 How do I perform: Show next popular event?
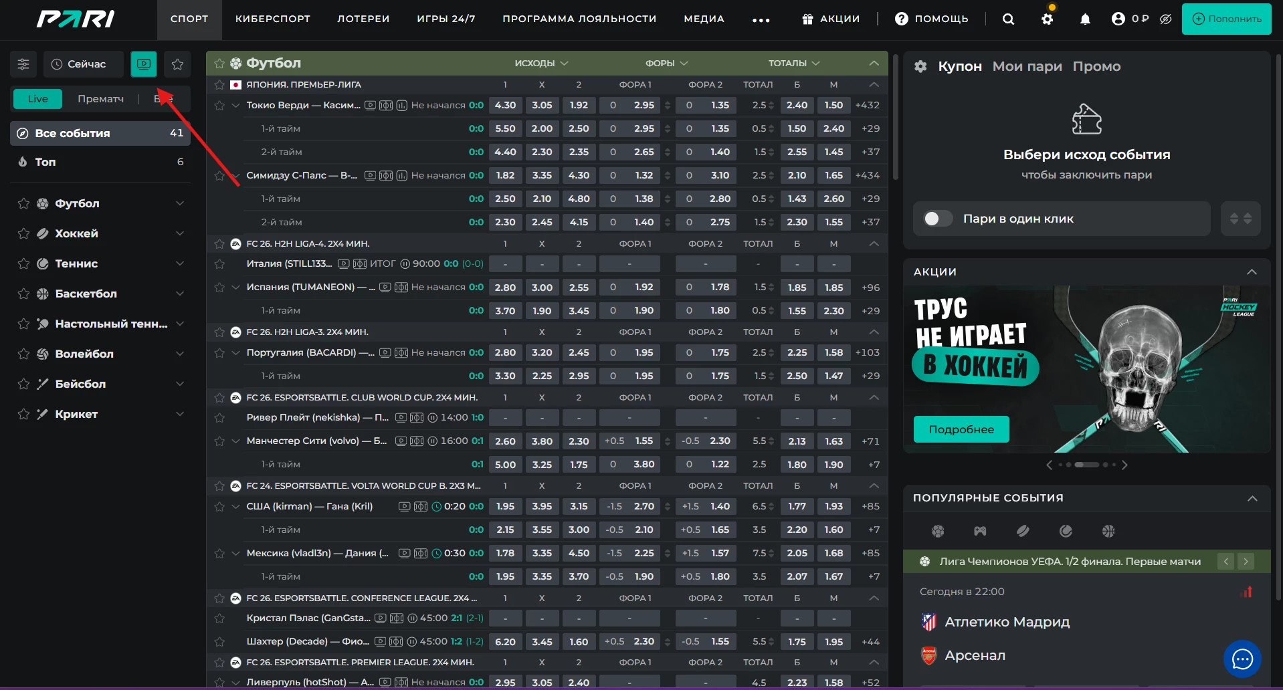pyautogui.click(x=1246, y=562)
